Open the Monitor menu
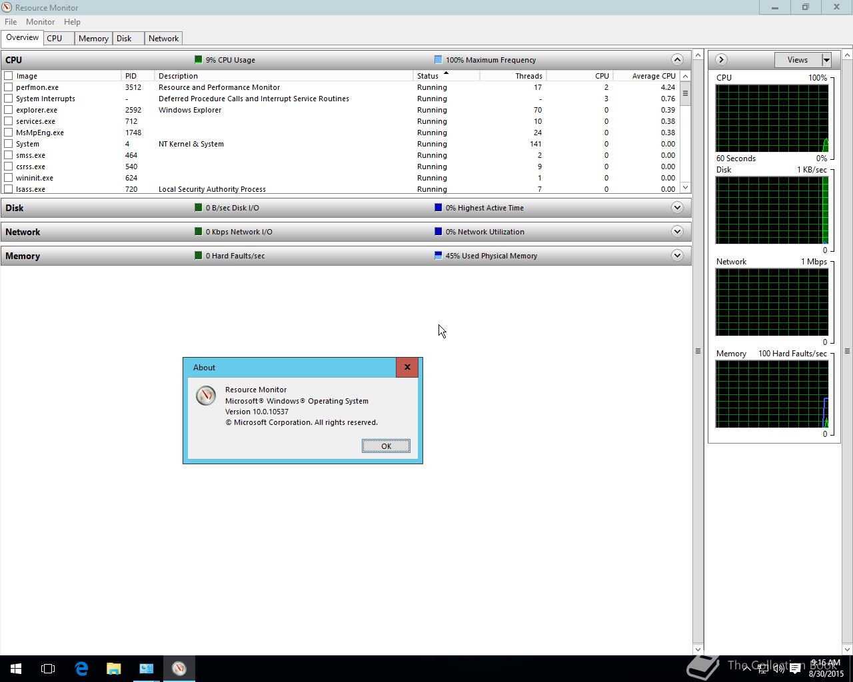The height and width of the screenshot is (682, 853). click(x=40, y=22)
